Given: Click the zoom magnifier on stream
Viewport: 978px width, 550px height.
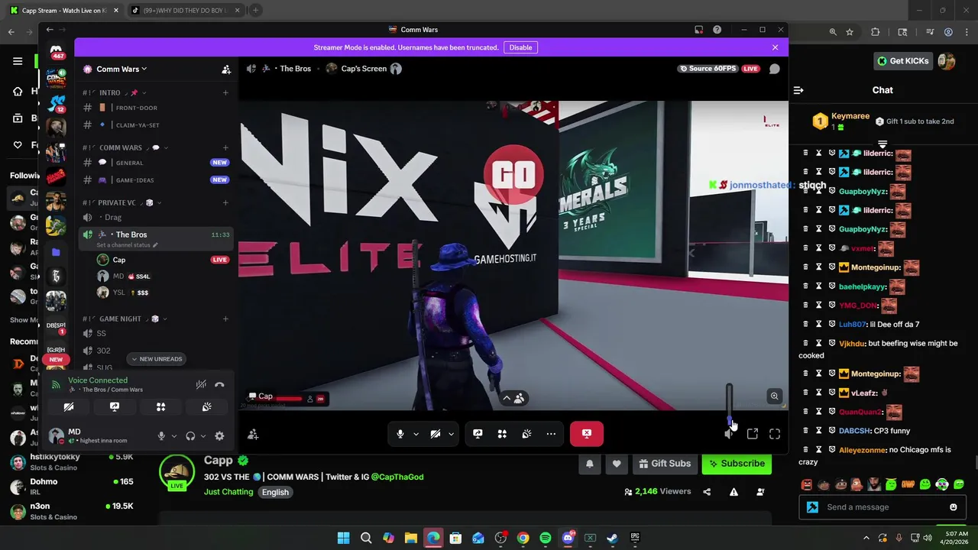Looking at the screenshot, I should coord(774,396).
